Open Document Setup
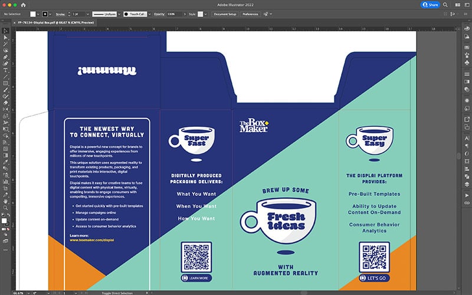The width and height of the screenshot is (472, 295). (225, 14)
